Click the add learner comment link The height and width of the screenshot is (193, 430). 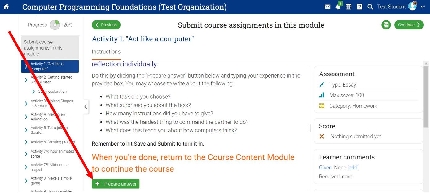[353, 168]
